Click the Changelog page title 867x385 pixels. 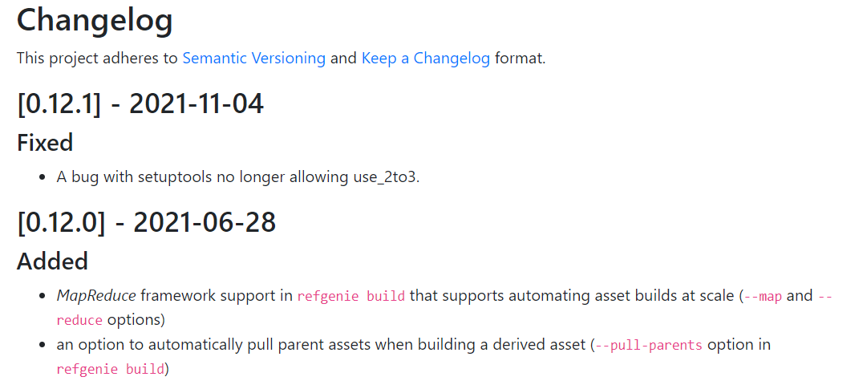coord(95,20)
